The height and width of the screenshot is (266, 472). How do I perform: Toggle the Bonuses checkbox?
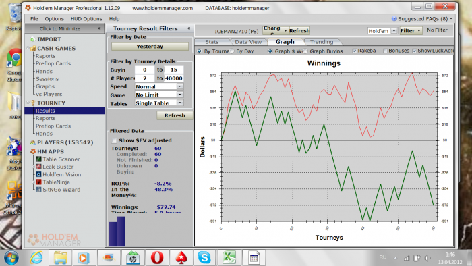pos(385,51)
